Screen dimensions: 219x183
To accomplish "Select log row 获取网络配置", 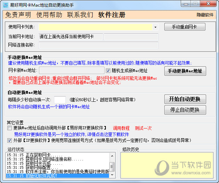I will pos(57,167).
